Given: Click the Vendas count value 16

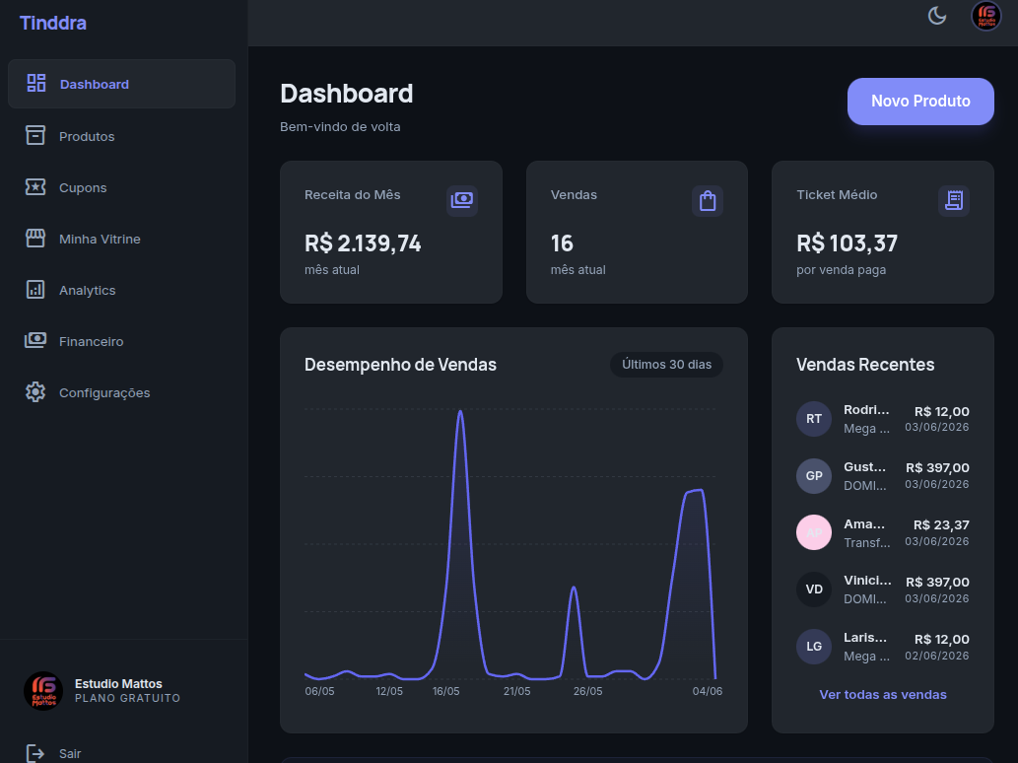Looking at the screenshot, I should pyautogui.click(x=562, y=243).
